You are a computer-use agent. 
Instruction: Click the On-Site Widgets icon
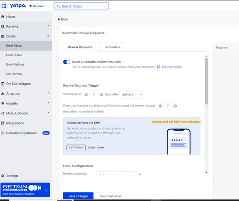pyautogui.click(x=2, y=84)
